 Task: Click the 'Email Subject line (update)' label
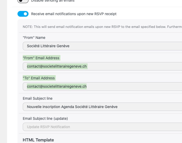click(45, 118)
